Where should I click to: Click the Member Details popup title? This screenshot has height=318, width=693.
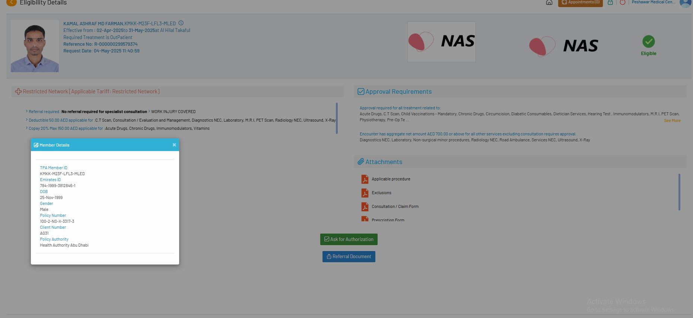click(x=54, y=145)
